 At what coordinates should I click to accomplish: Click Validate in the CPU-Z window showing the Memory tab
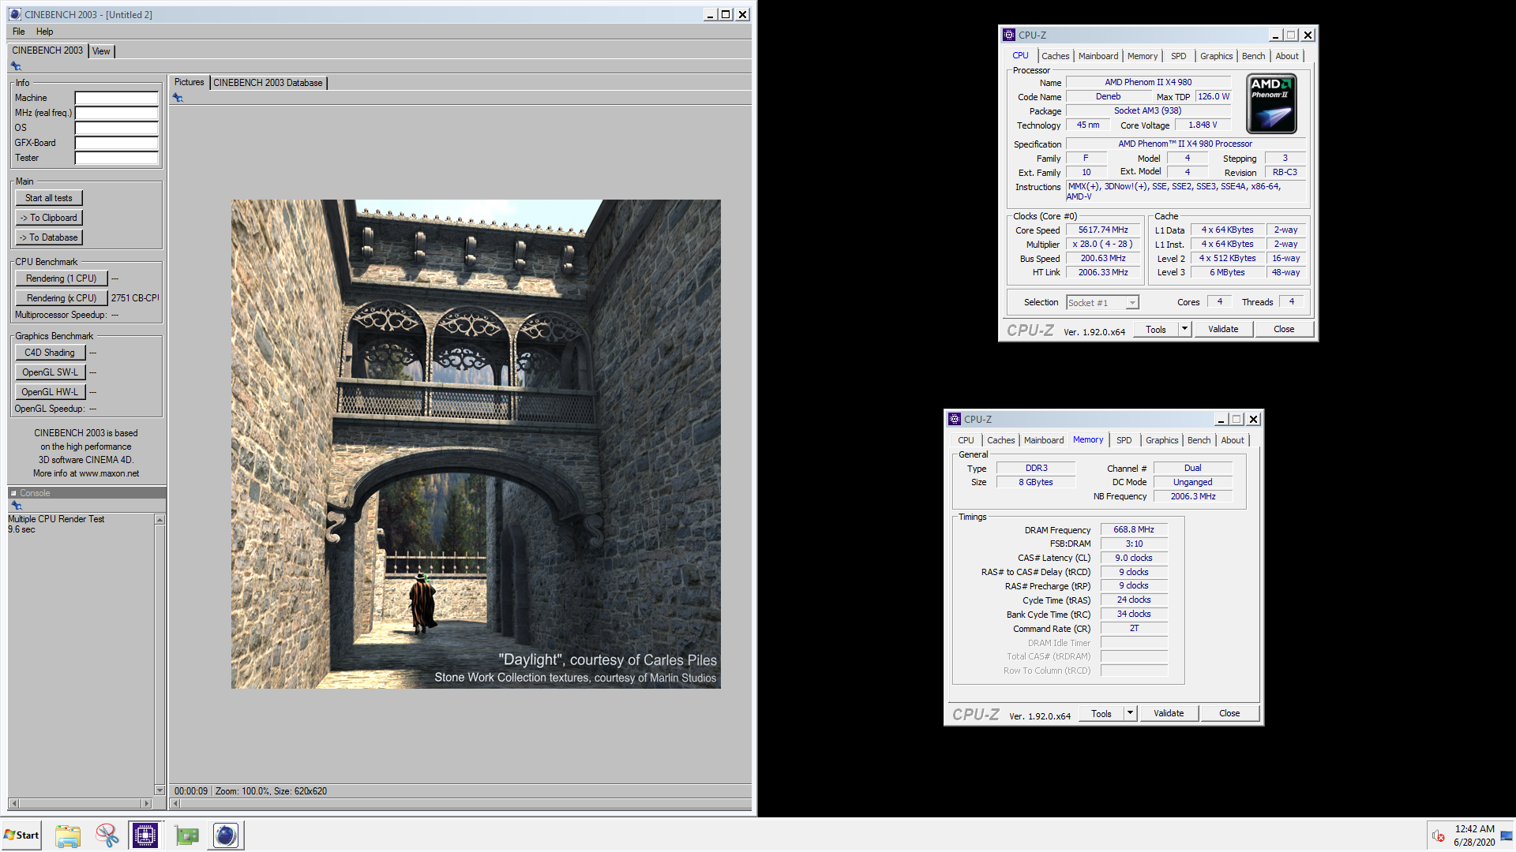tap(1169, 713)
